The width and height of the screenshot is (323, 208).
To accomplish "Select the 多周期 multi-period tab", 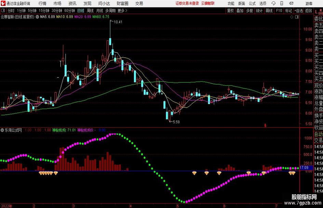I will coord(110,11).
